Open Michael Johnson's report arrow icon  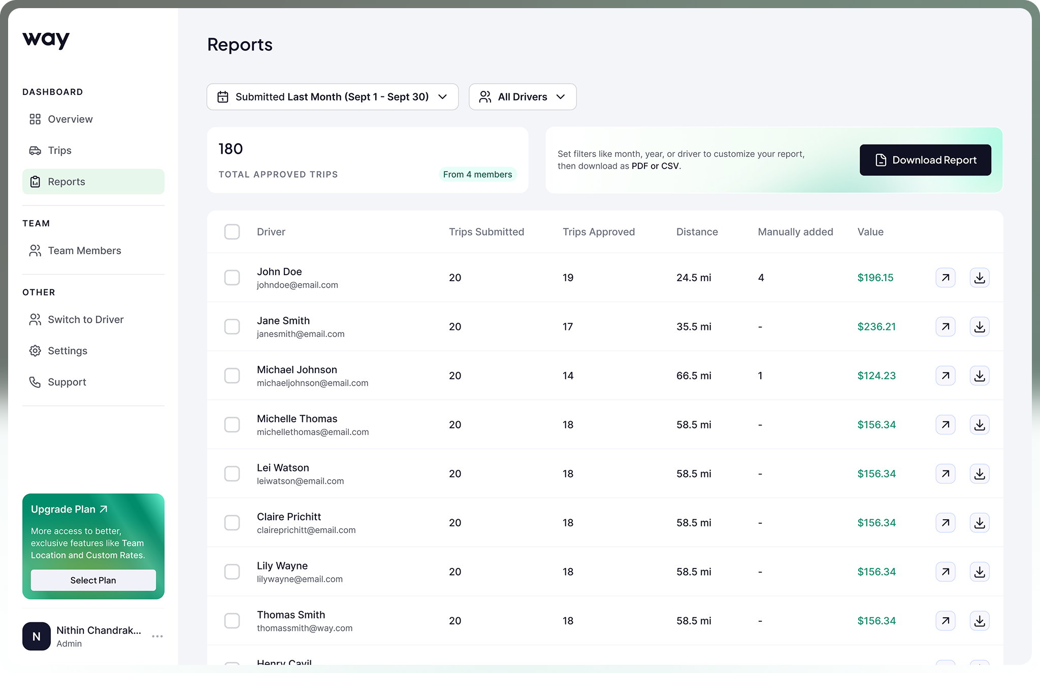[945, 376]
